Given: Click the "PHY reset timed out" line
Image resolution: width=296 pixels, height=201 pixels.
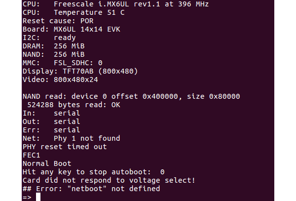Looking at the screenshot, I should pyautogui.click(x=64, y=147).
